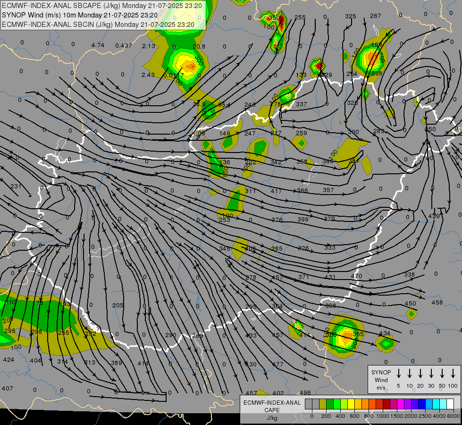The image size is (462, 425).
Task: Click the 1500 tick label on the CAPE scale
Action: coord(396,416)
